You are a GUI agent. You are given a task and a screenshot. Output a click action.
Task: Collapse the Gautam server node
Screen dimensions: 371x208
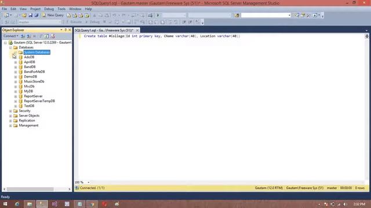point(5,43)
